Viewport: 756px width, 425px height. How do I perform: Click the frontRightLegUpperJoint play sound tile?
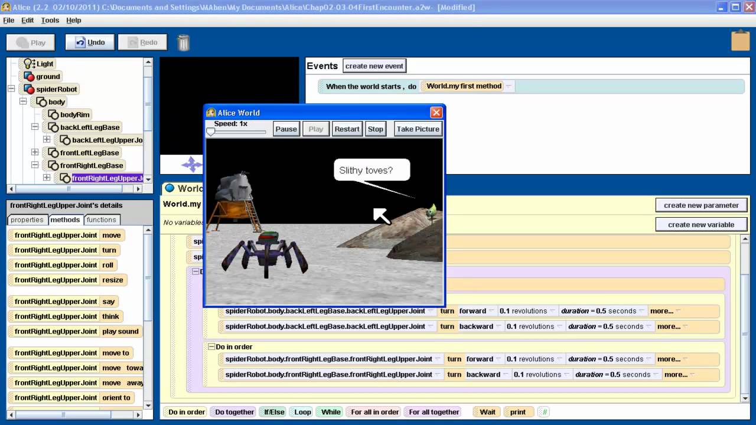point(76,331)
